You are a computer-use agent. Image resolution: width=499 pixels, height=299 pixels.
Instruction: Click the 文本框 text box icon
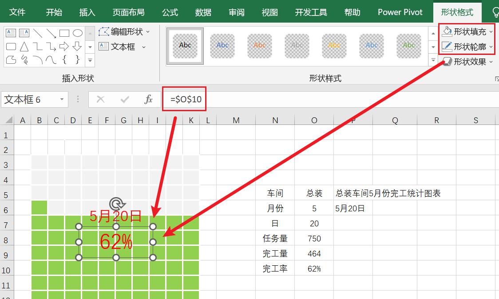(x=104, y=47)
